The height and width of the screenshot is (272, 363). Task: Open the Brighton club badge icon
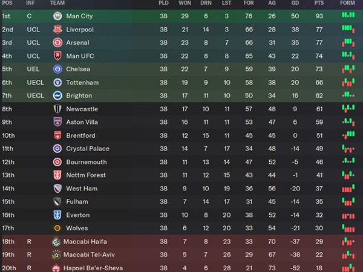tap(57, 96)
